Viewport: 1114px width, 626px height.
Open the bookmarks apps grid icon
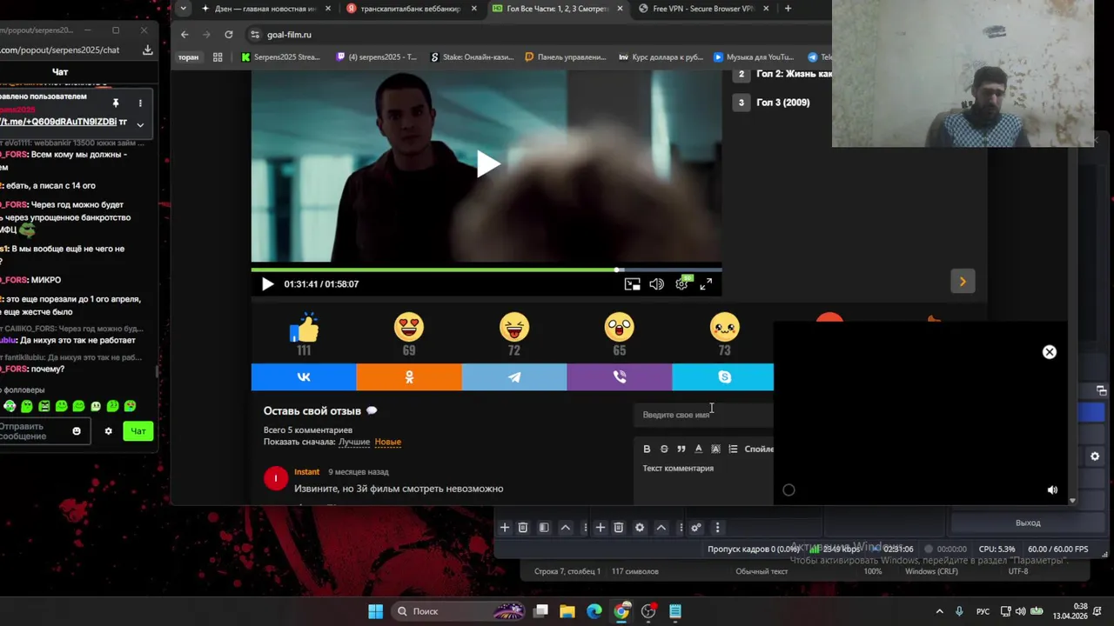(x=218, y=57)
